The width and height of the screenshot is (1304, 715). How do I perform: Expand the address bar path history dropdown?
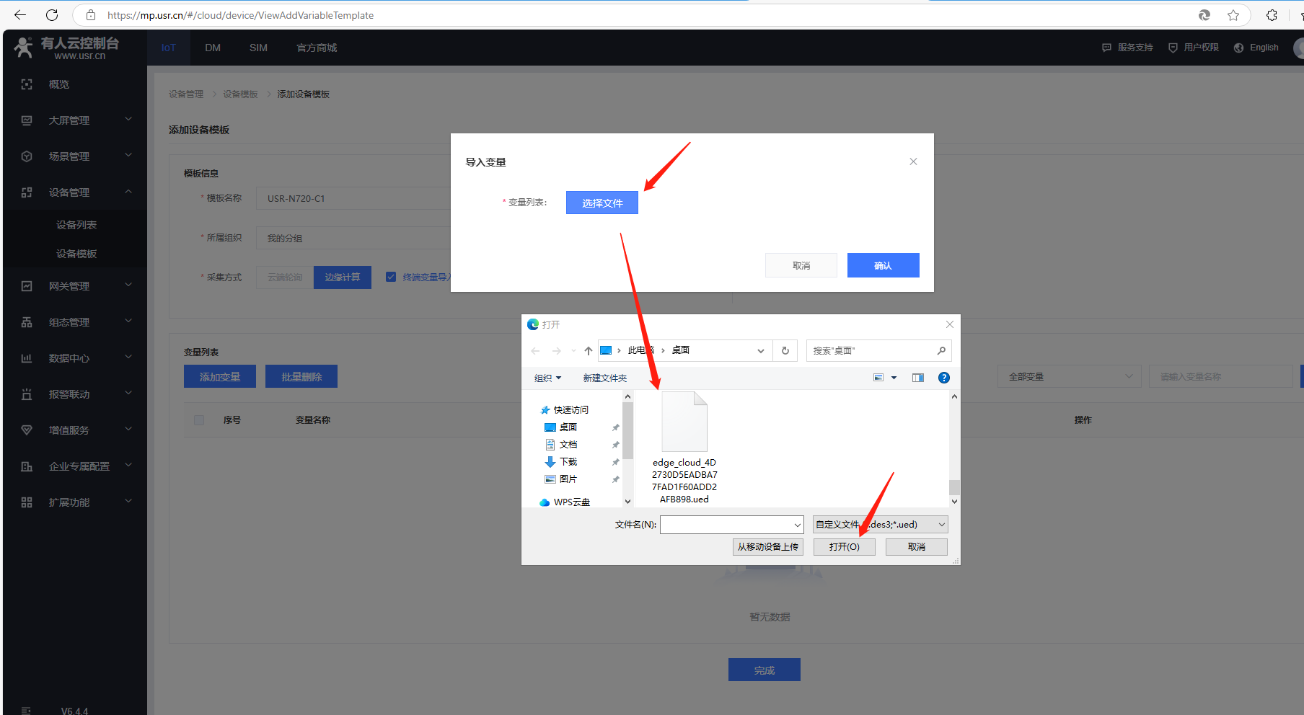pos(761,351)
